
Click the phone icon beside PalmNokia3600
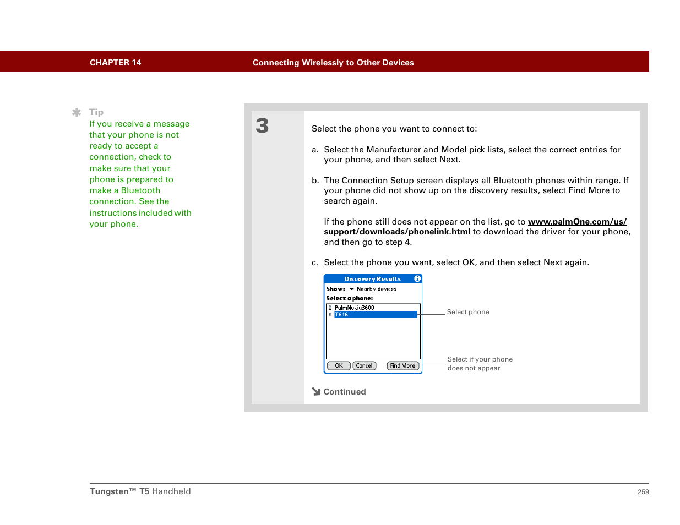point(330,308)
